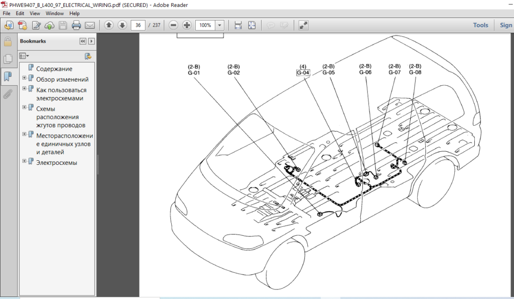514x299 pixels.
Task: Click the expand panel arrow next to Bookmarks
Action: click(x=91, y=41)
